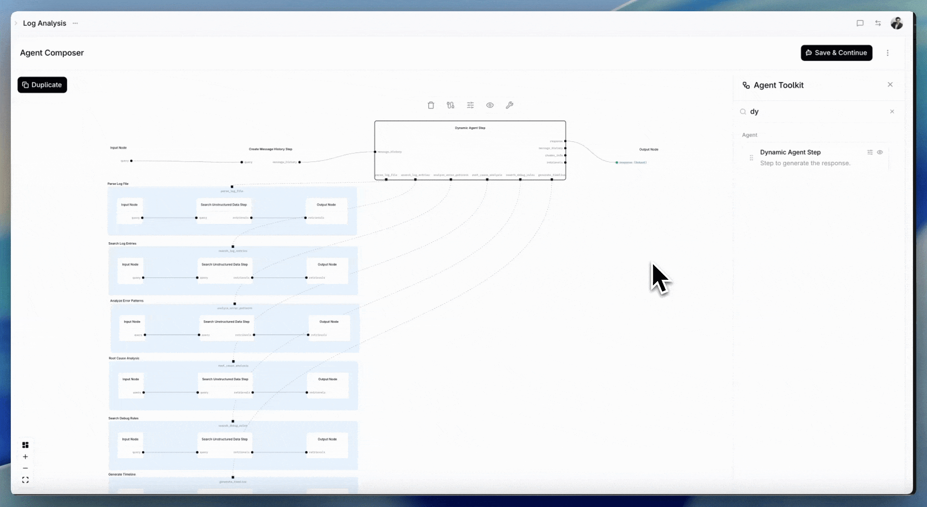Click the wrench tools icon
The height and width of the screenshot is (507, 927).
[509, 105]
